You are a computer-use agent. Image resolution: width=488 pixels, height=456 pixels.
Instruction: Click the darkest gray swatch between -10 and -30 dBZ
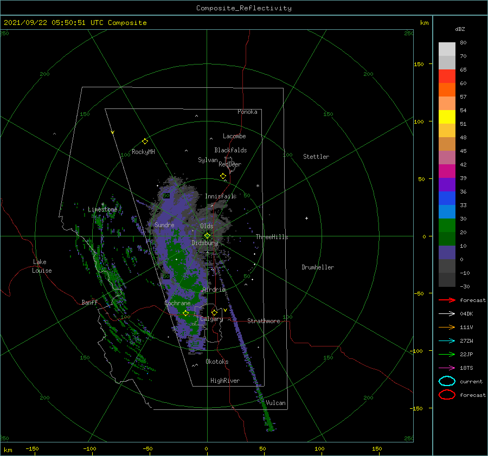pyautogui.click(x=447, y=280)
